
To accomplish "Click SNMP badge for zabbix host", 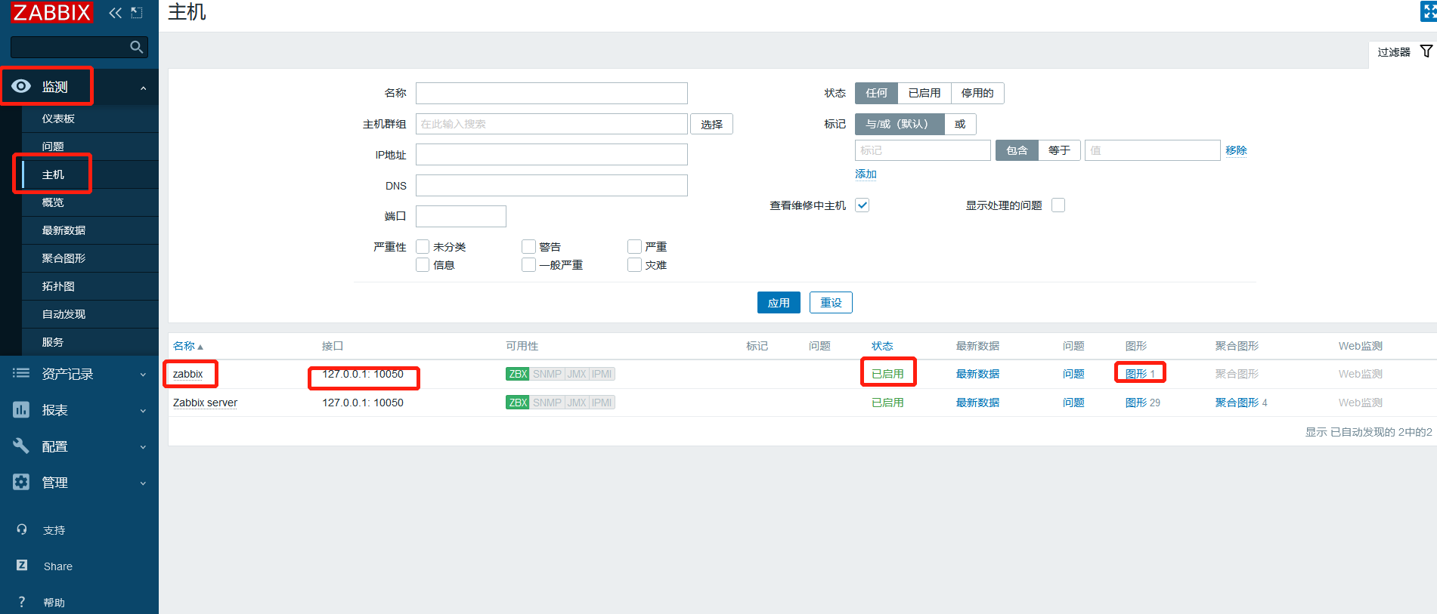I will tap(547, 374).
